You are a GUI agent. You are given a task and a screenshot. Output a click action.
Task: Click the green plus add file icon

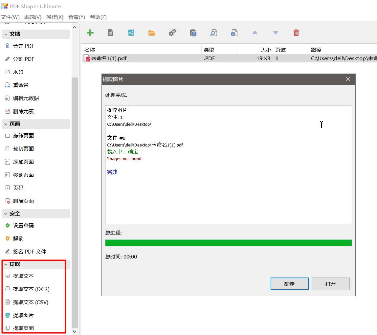90,33
